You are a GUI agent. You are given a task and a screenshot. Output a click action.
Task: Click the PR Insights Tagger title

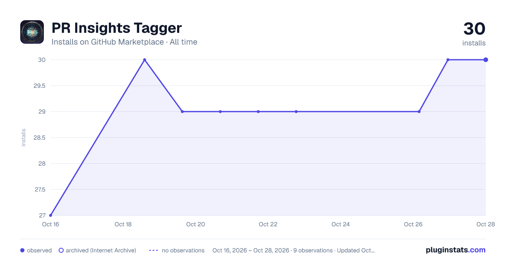[x=117, y=28]
